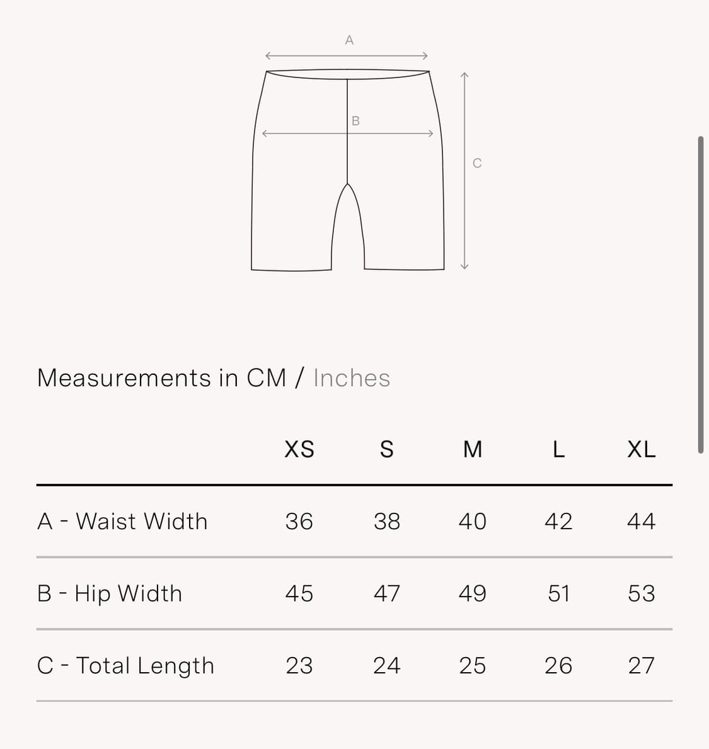Click the S size column header
The width and height of the screenshot is (709, 749).
coord(387,450)
